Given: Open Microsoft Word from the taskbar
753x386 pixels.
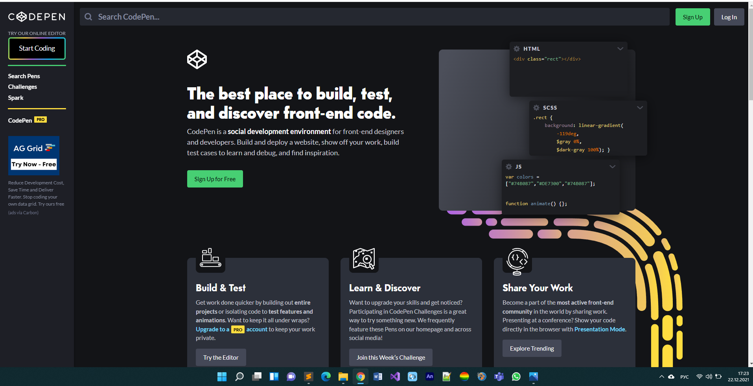Looking at the screenshot, I should (x=378, y=377).
